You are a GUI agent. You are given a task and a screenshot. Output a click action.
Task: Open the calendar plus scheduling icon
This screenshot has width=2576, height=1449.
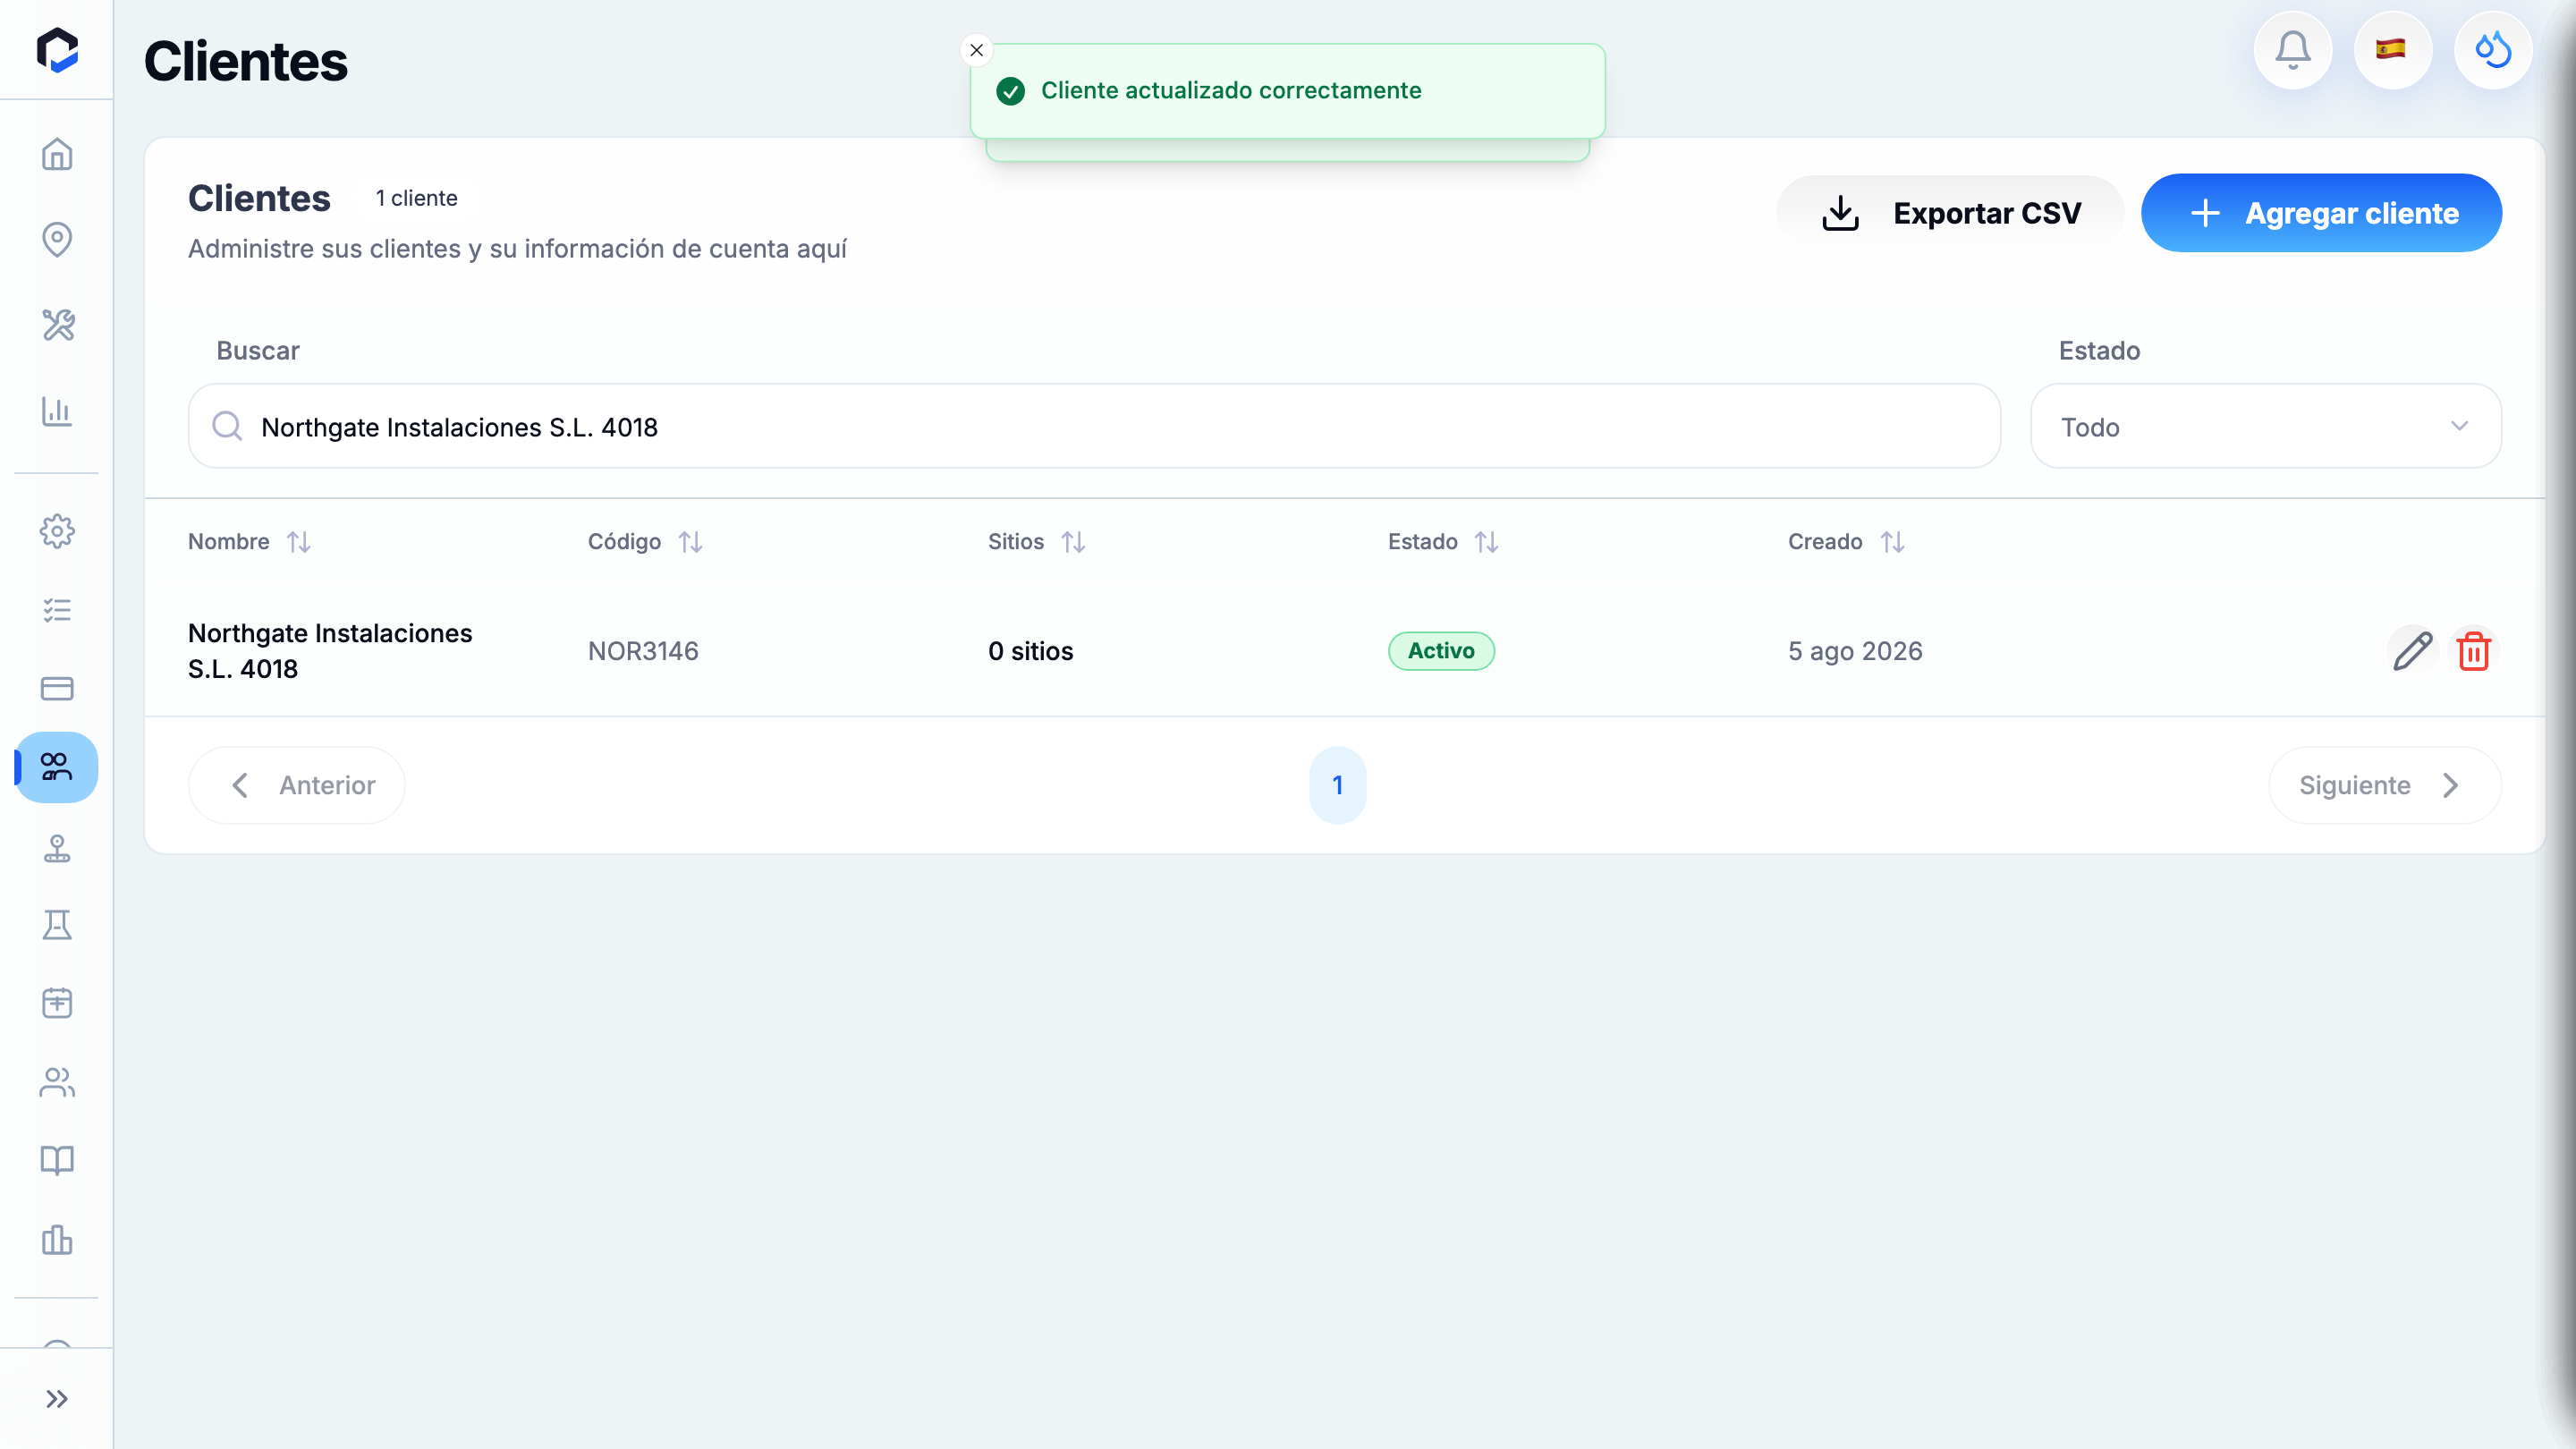[x=57, y=1003]
